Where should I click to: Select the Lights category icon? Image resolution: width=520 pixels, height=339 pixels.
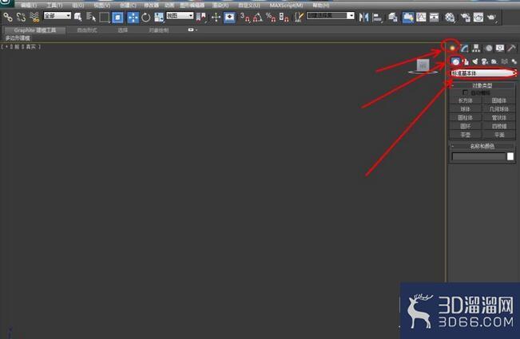[x=475, y=61]
